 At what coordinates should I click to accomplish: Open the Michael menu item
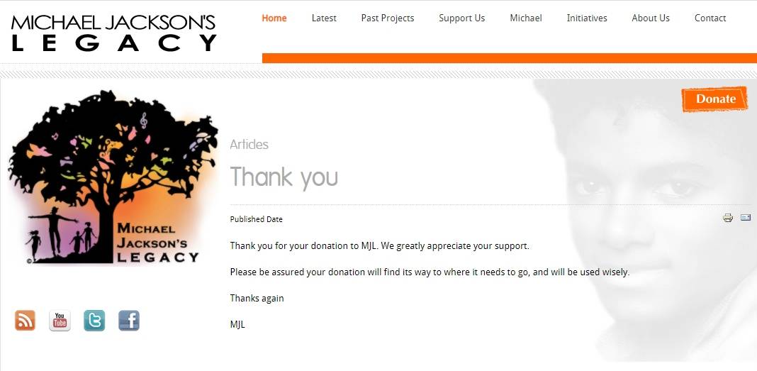(x=526, y=18)
